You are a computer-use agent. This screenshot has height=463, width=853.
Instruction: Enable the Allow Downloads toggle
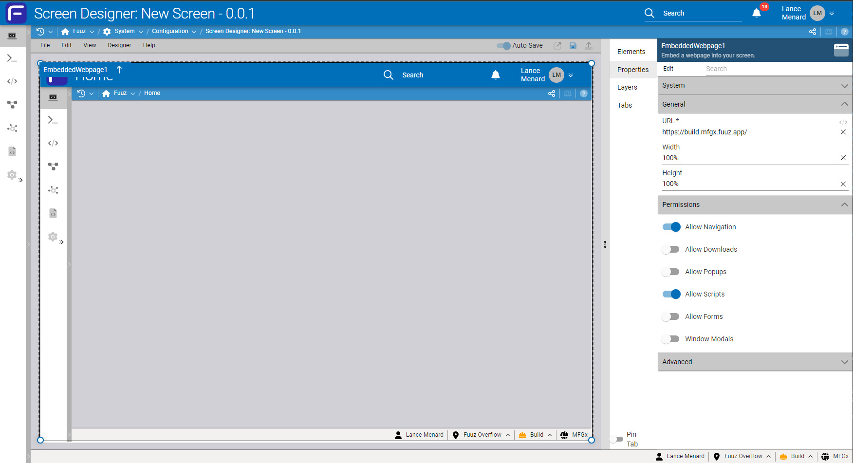(671, 249)
